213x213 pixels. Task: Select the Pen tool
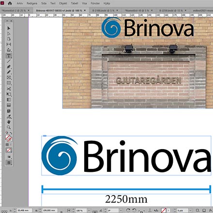point(9,67)
